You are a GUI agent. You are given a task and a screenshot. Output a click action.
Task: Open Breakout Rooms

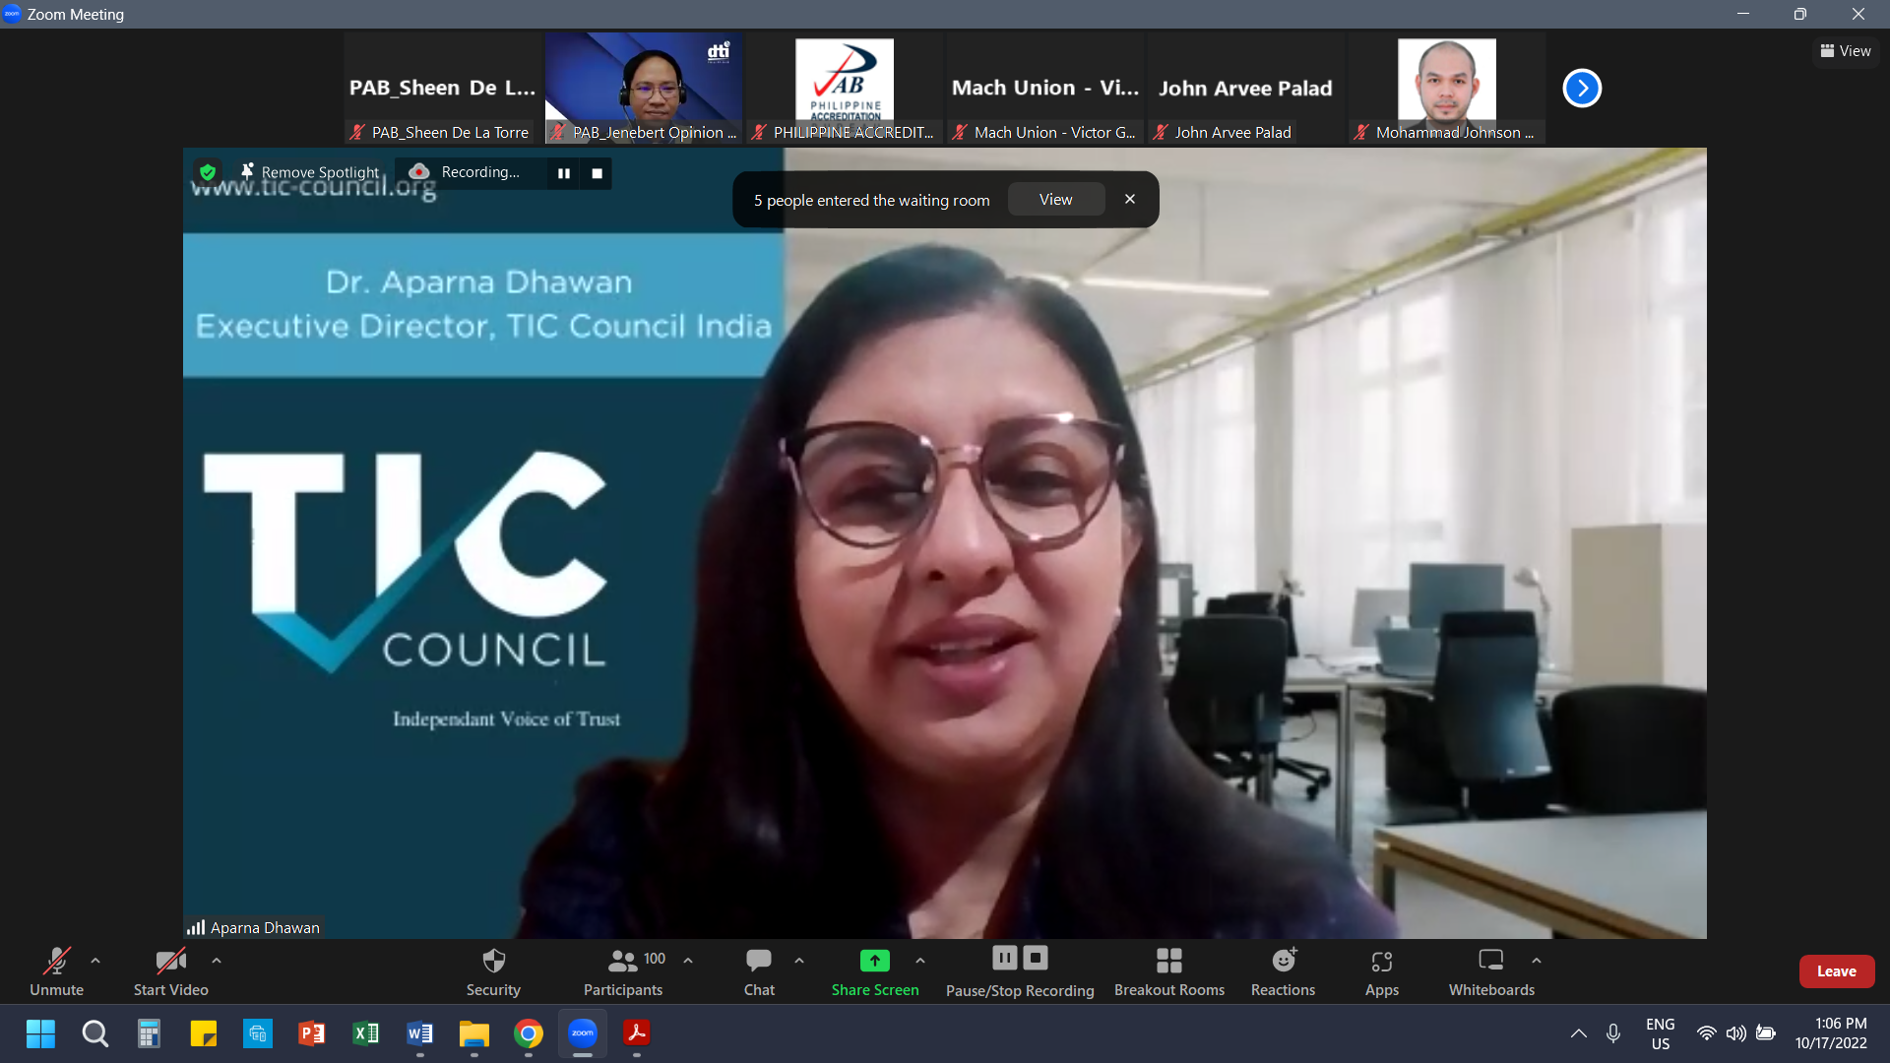[1168, 970]
